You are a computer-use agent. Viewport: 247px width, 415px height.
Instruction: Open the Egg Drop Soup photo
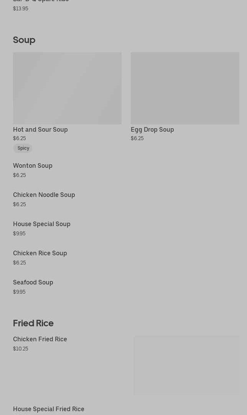coord(185,88)
